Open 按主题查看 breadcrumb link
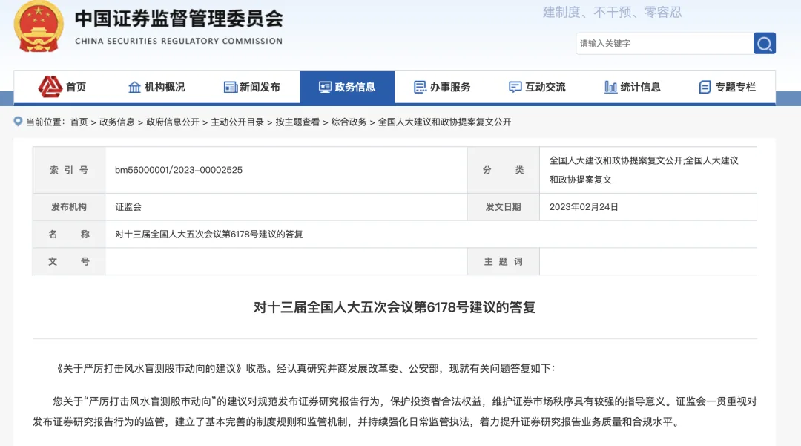 pos(298,122)
